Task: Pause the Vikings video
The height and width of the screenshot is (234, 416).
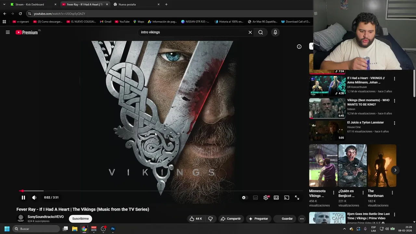Action: [23, 198]
